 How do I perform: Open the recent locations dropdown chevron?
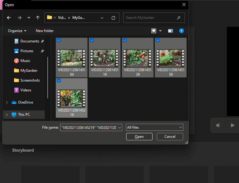[x=29, y=18]
